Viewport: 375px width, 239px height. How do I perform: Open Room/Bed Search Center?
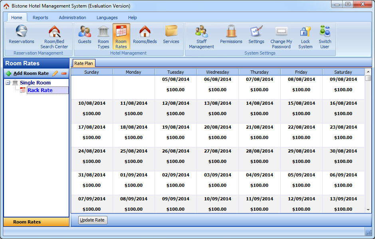point(54,32)
